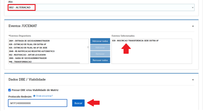Click the Protocolo Redesim input field

click(38, 103)
